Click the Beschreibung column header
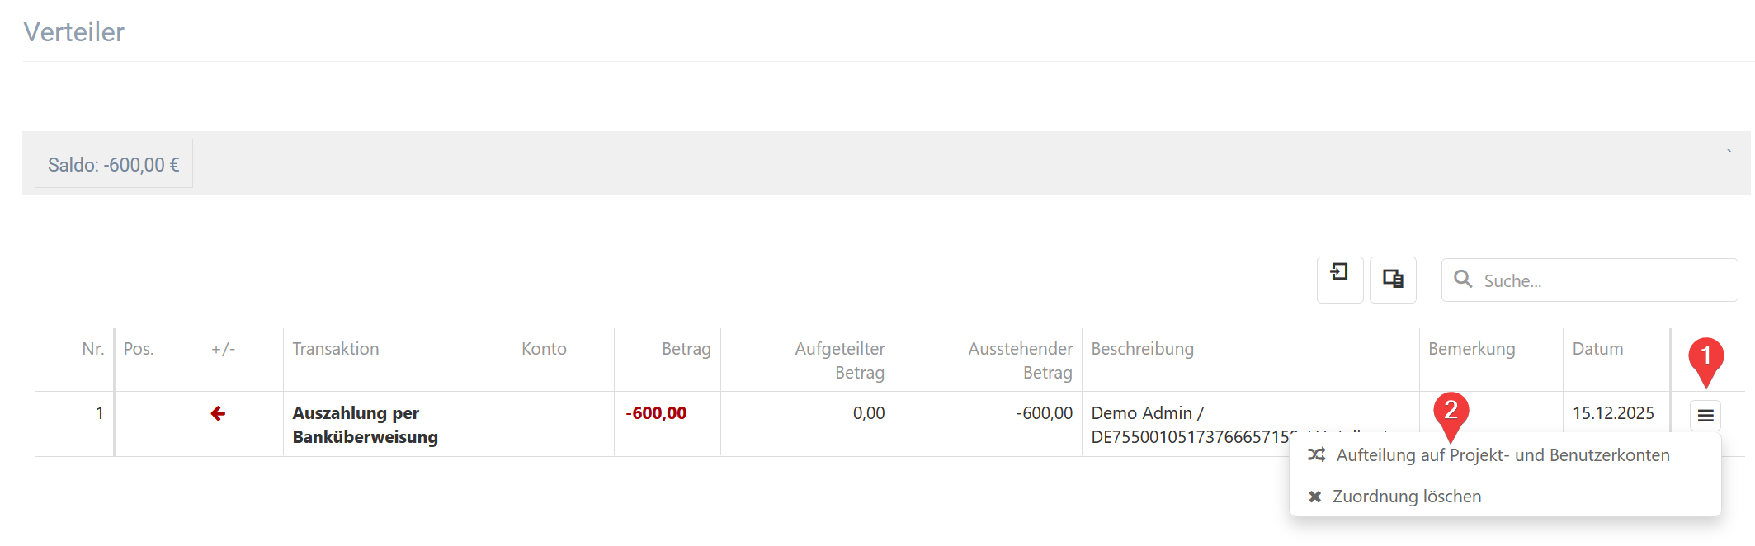This screenshot has height=546, width=1755. 1142,349
